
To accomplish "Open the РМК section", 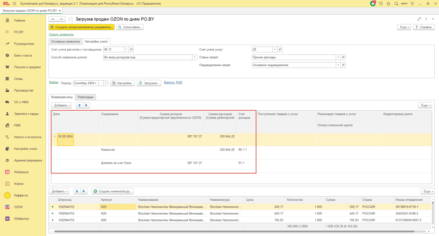I will coord(17,125).
